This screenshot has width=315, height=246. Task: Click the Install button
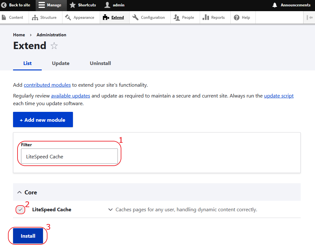28,236
